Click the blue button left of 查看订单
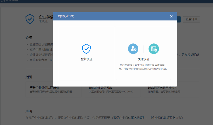 click(178, 19)
